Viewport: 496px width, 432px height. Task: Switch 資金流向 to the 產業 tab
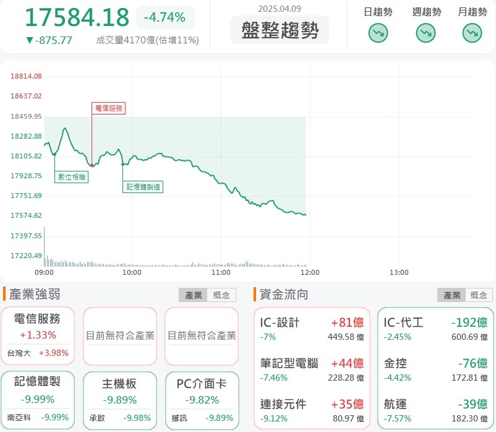click(451, 295)
